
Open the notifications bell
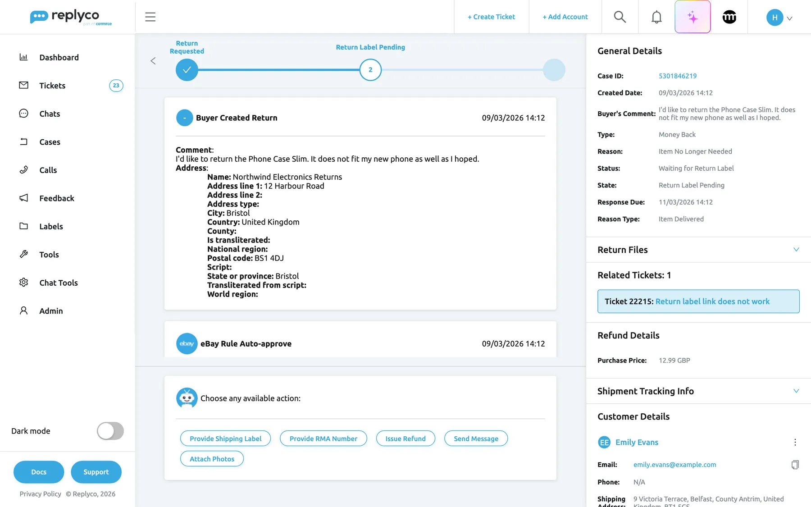[x=656, y=17]
